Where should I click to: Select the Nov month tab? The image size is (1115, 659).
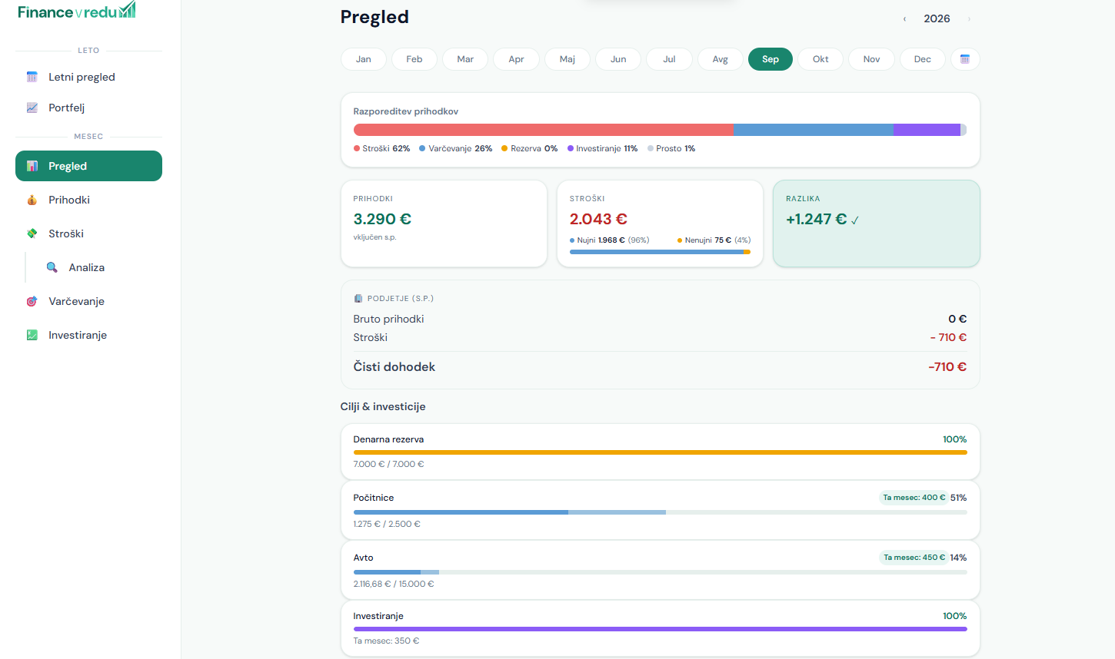coord(871,59)
